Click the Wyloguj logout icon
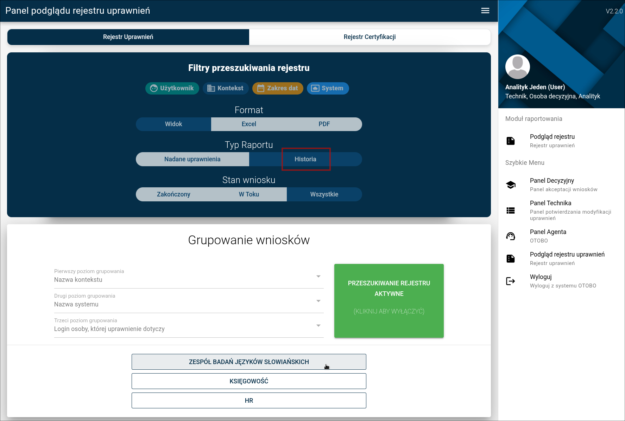The height and width of the screenshot is (421, 625). click(510, 281)
